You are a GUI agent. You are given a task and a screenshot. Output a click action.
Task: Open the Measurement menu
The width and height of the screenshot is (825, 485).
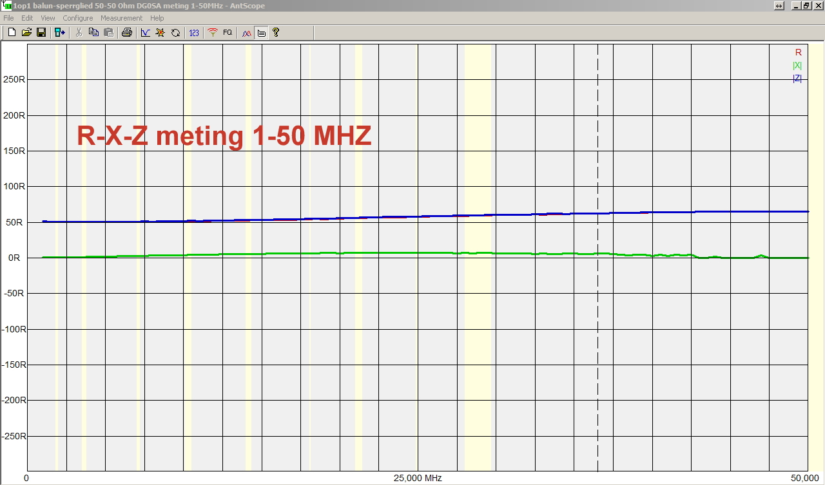point(121,18)
